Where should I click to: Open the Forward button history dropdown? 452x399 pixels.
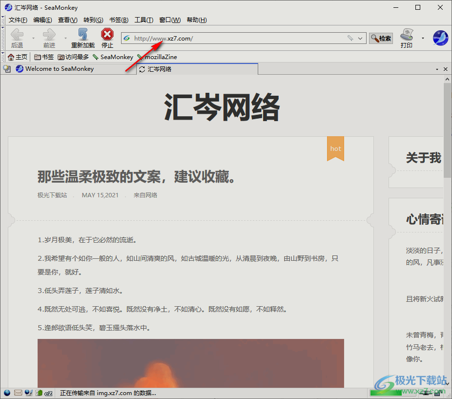(x=65, y=38)
